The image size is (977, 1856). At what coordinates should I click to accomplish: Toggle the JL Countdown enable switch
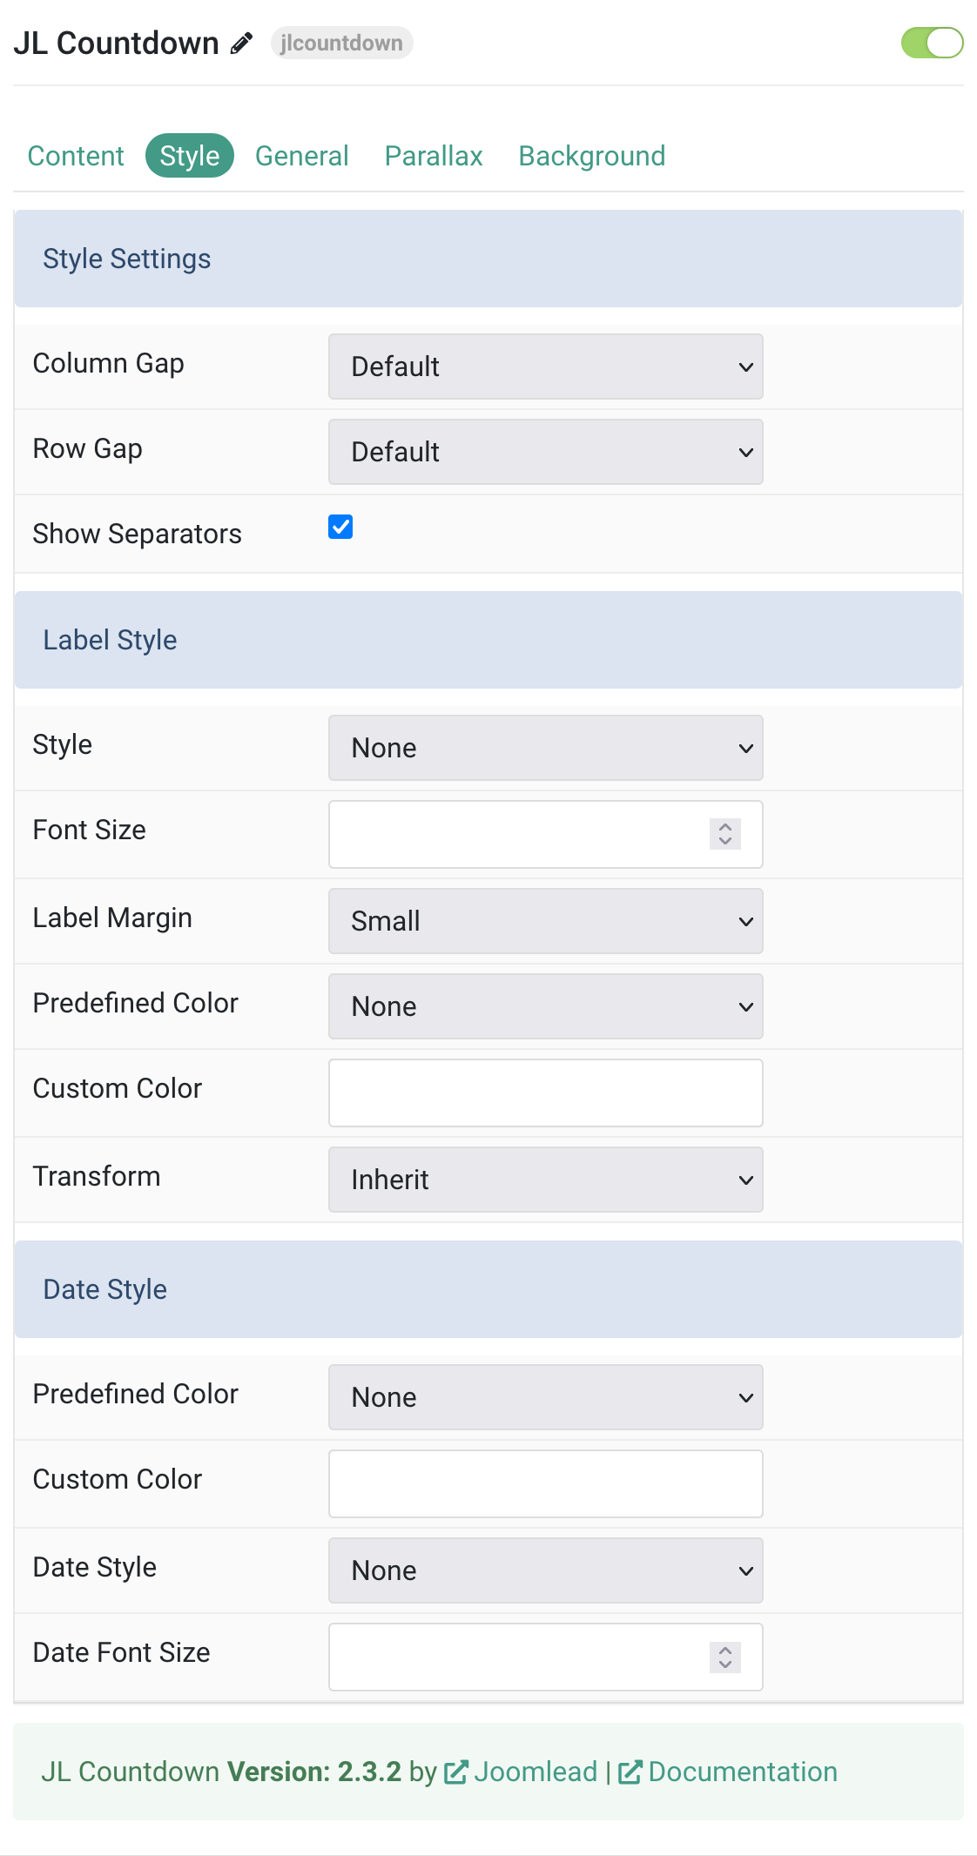pos(932,43)
